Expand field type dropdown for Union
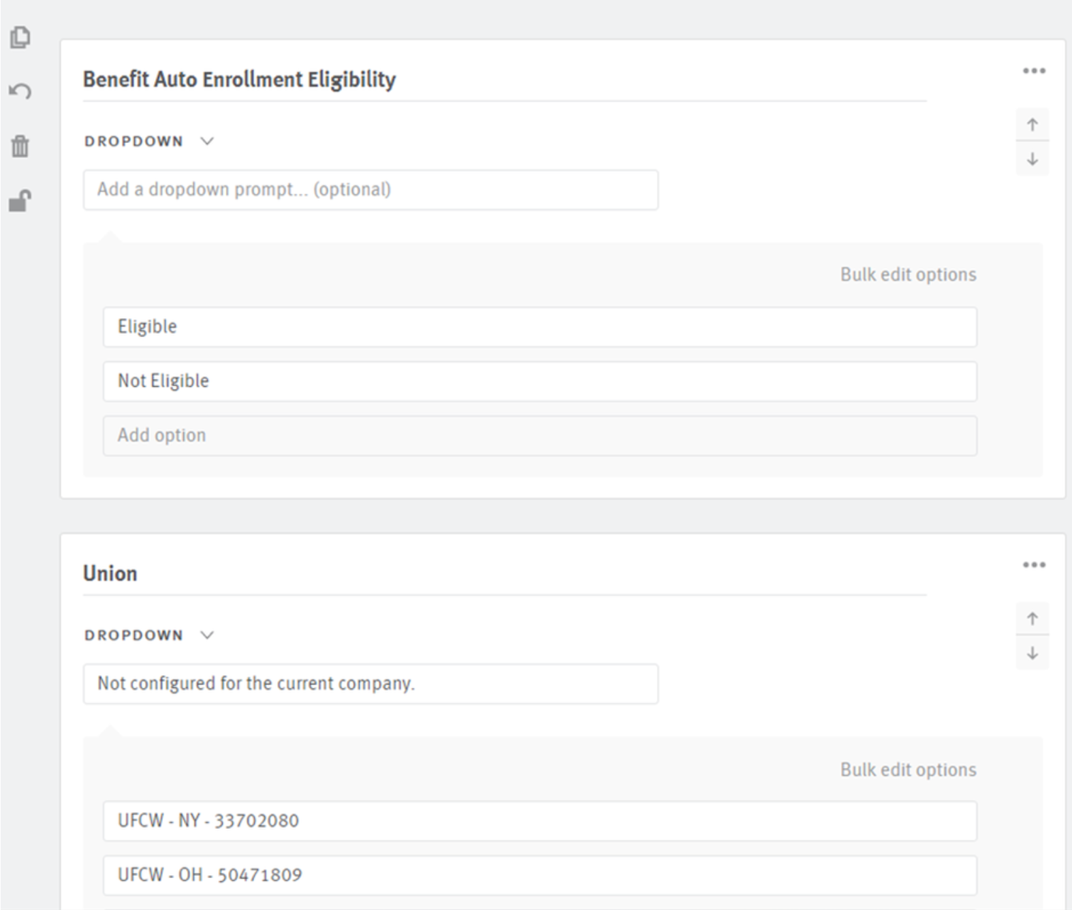The width and height of the screenshot is (1072, 910). coord(148,635)
